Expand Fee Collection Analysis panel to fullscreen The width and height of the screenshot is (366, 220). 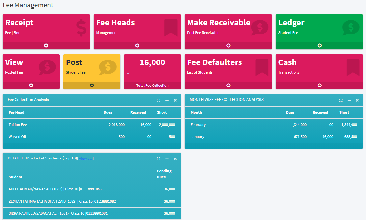click(x=158, y=100)
